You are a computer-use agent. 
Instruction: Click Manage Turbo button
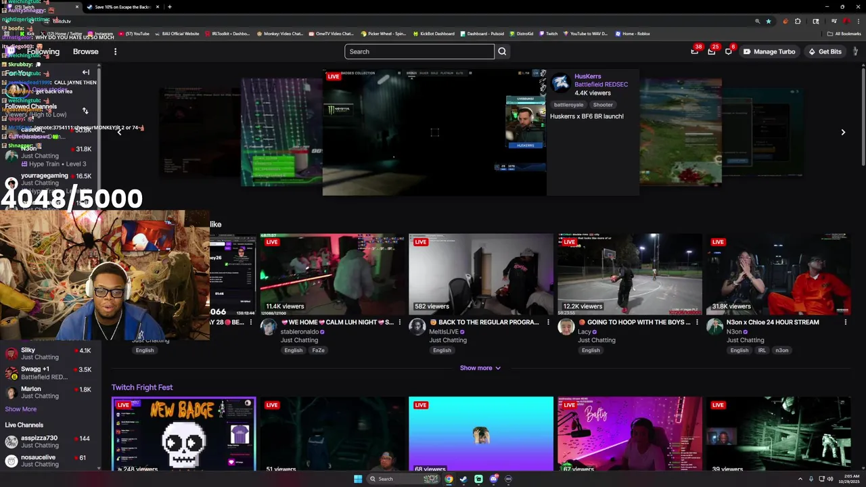[769, 51]
